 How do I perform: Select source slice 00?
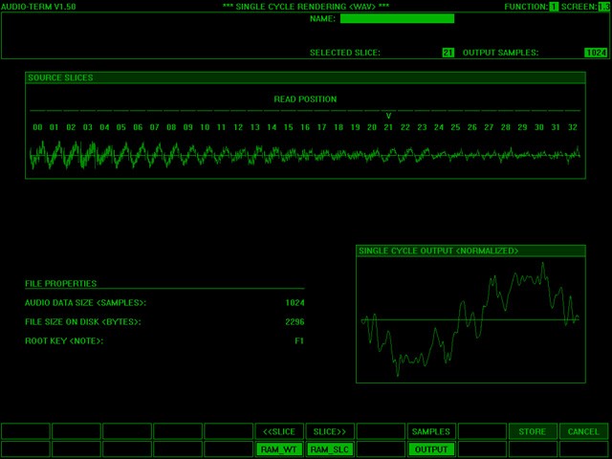coord(37,127)
